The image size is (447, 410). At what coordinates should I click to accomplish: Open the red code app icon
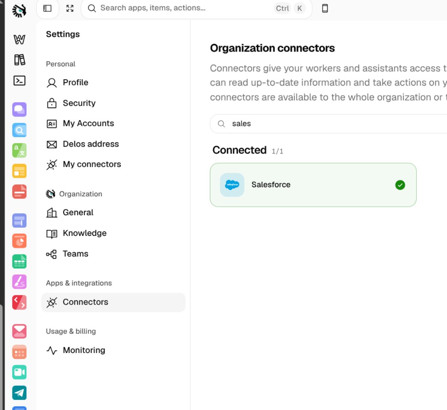tap(19, 302)
